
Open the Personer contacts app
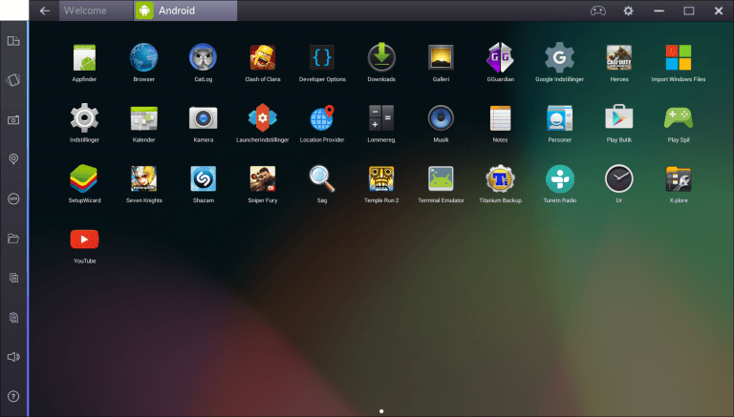[x=559, y=117]
